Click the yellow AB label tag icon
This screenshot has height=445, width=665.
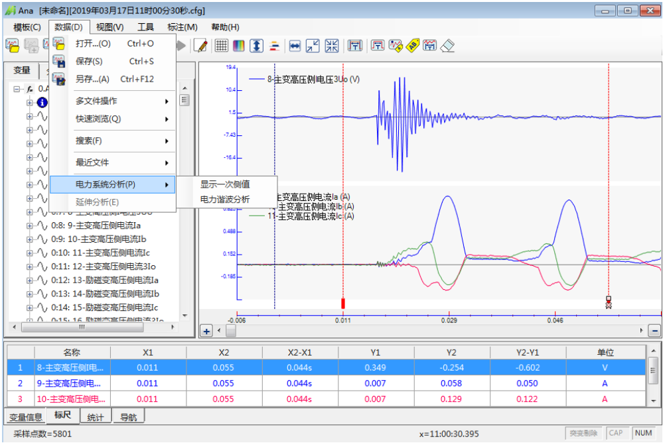[413, 45]
